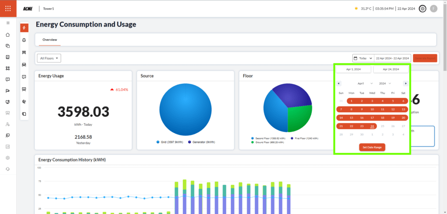Click the camera icon in left sidebar

[8, 91]
